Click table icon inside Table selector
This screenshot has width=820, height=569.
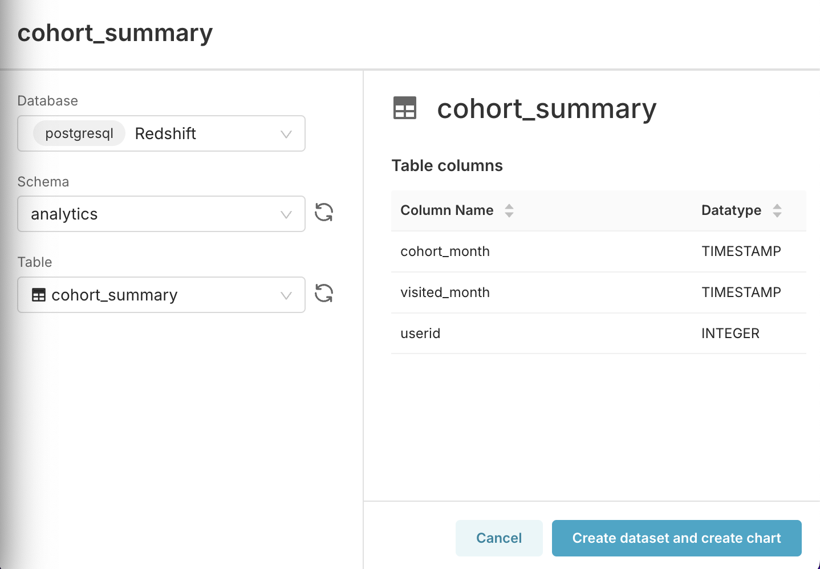39,295
